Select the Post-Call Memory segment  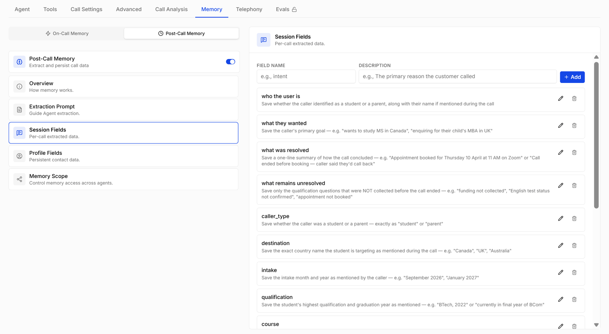182,33
